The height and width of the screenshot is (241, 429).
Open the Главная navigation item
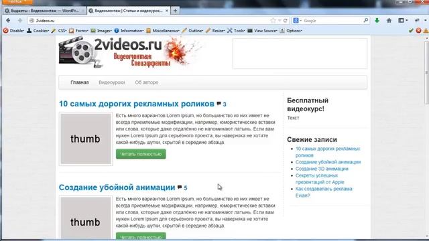[x=80, y=82]
